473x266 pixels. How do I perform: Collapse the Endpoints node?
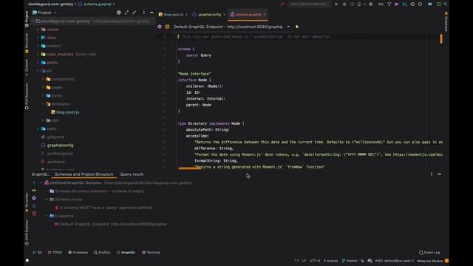point(47,216)
